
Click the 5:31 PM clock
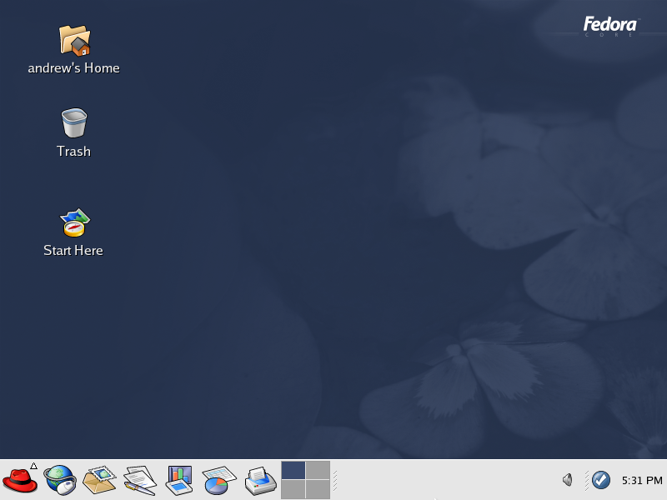[642, 480]
